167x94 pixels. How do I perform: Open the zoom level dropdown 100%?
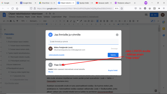(x=24, y=21)
